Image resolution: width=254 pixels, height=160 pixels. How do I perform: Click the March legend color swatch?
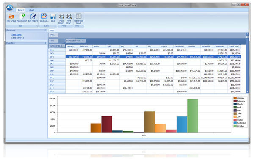point(235,104)
